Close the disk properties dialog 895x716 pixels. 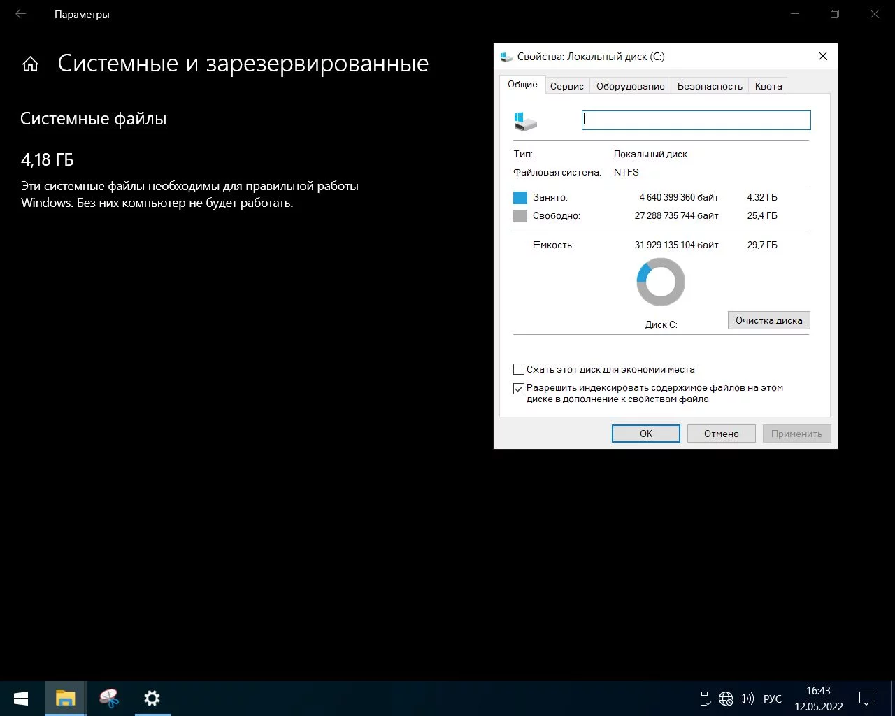[823, 57]
